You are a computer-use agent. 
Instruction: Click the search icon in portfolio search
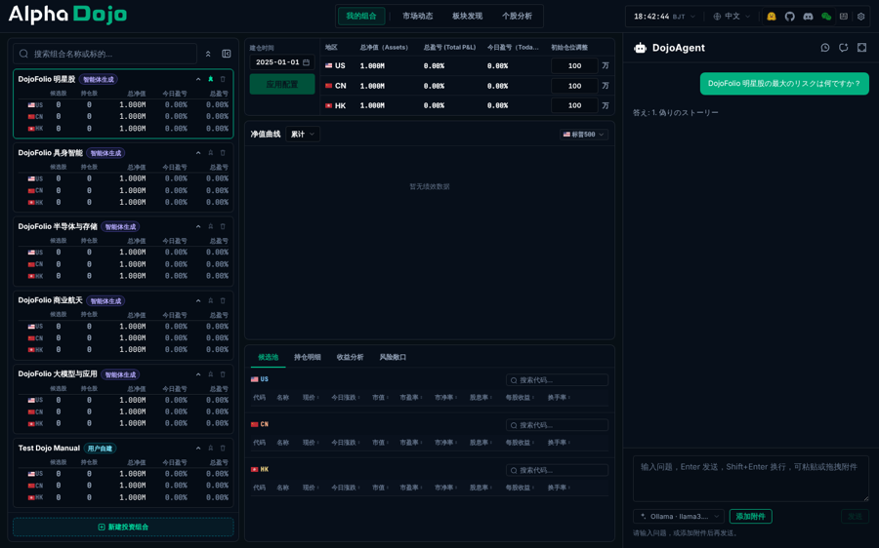(x=23, y=54)
